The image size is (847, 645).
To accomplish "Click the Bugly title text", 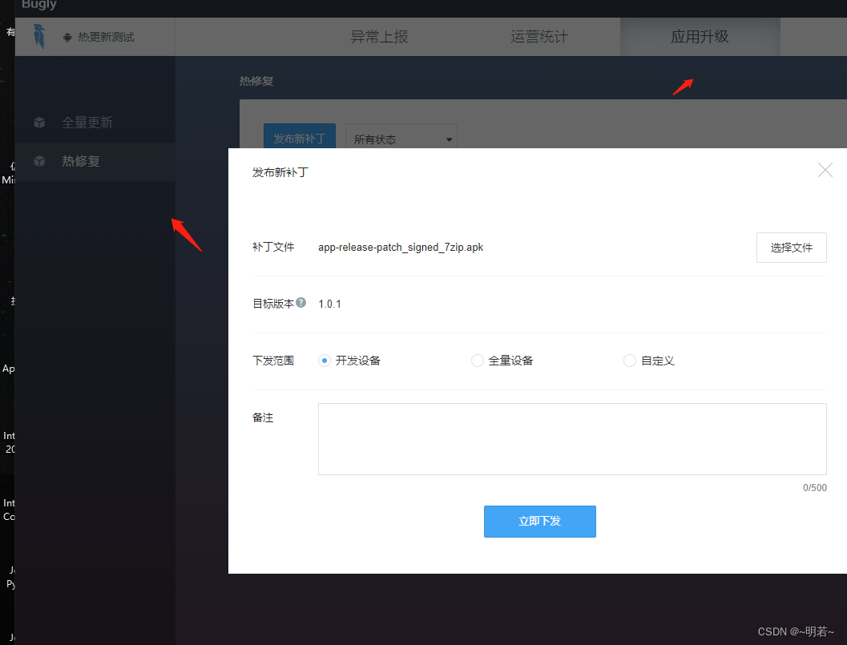I will click(39, 5).
